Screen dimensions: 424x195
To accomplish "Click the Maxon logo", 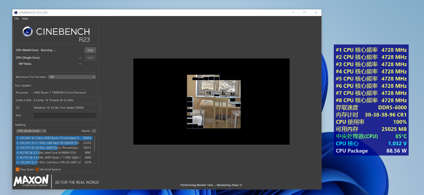I will click(31, 181).
